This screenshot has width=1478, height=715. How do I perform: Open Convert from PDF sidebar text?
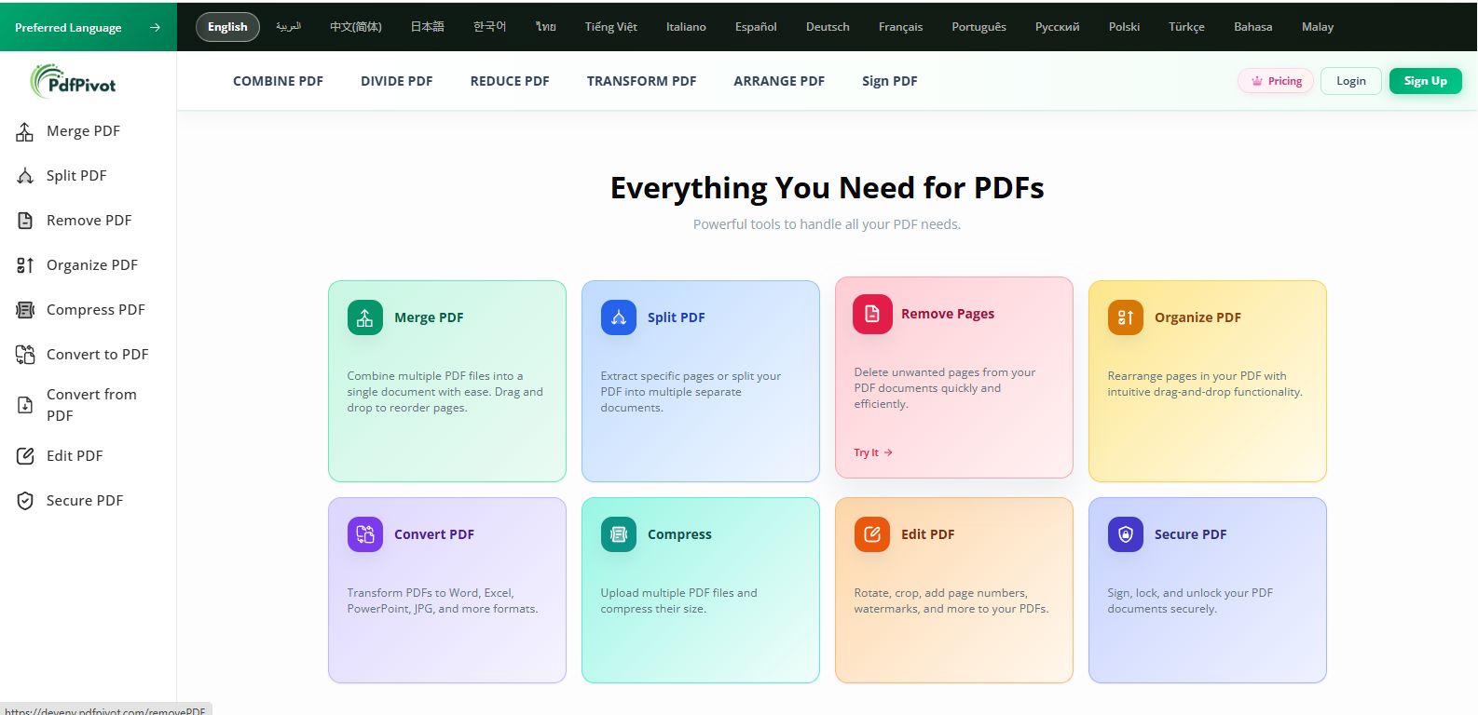pos(91,405)
